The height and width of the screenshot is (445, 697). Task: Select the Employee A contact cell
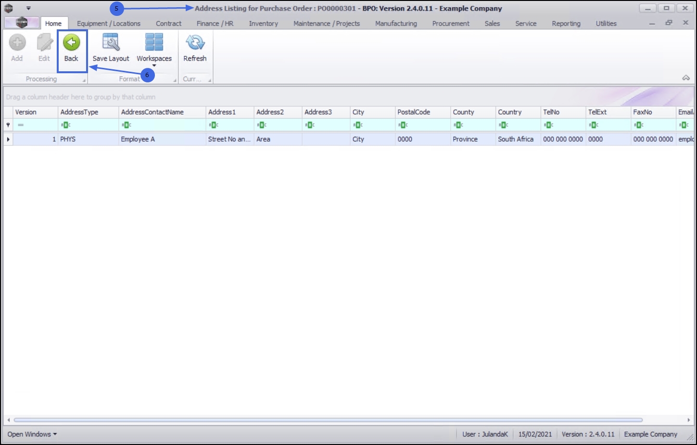click(162, 139)
